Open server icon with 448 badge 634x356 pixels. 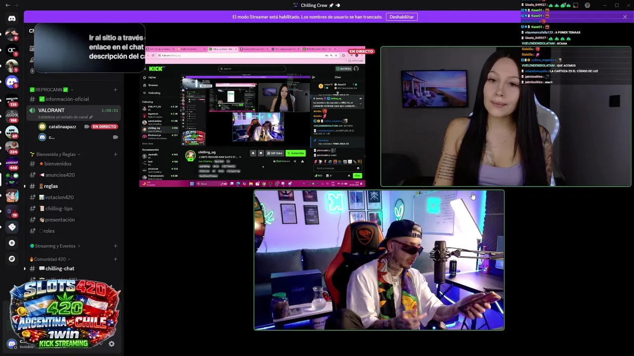[12, 163]
